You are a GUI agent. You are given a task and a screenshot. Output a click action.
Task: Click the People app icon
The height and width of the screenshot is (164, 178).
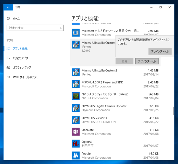tap(76, 155)
